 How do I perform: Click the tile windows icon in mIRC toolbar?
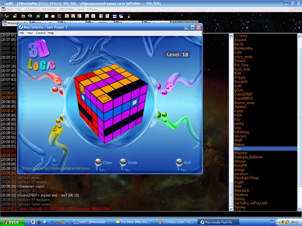[x=115, y=16]
